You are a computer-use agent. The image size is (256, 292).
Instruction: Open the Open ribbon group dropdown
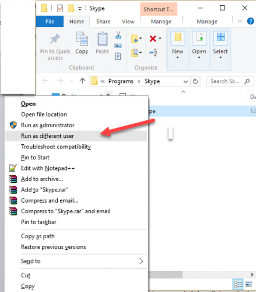tap(199, 50)
